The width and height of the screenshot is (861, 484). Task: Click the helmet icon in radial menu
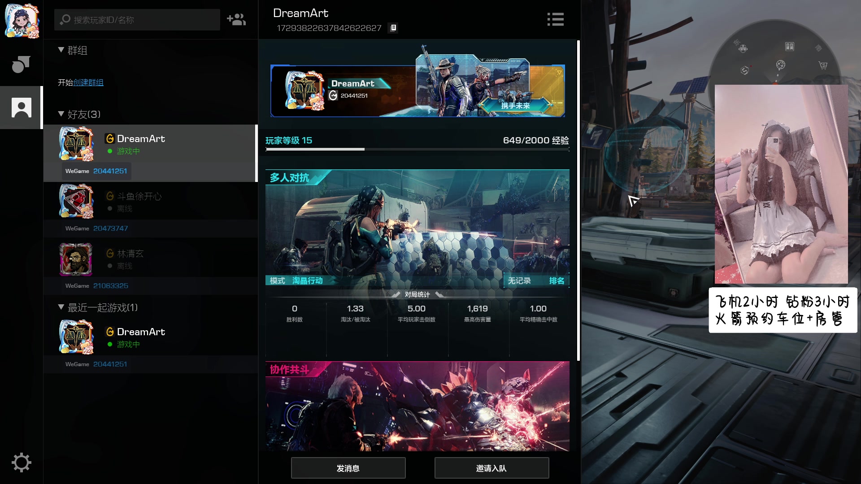pos(743,48)
